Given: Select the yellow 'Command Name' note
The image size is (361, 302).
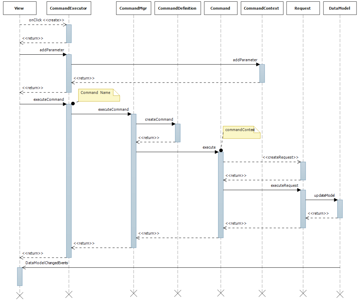Looking at the screenshot, I should (99, 95).
